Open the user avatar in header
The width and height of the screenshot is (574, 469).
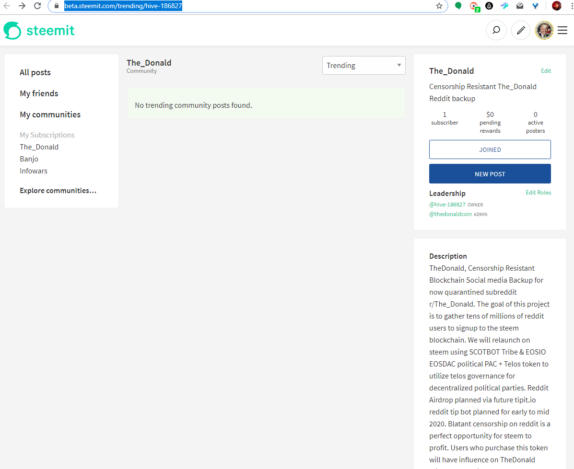(544, 30)
